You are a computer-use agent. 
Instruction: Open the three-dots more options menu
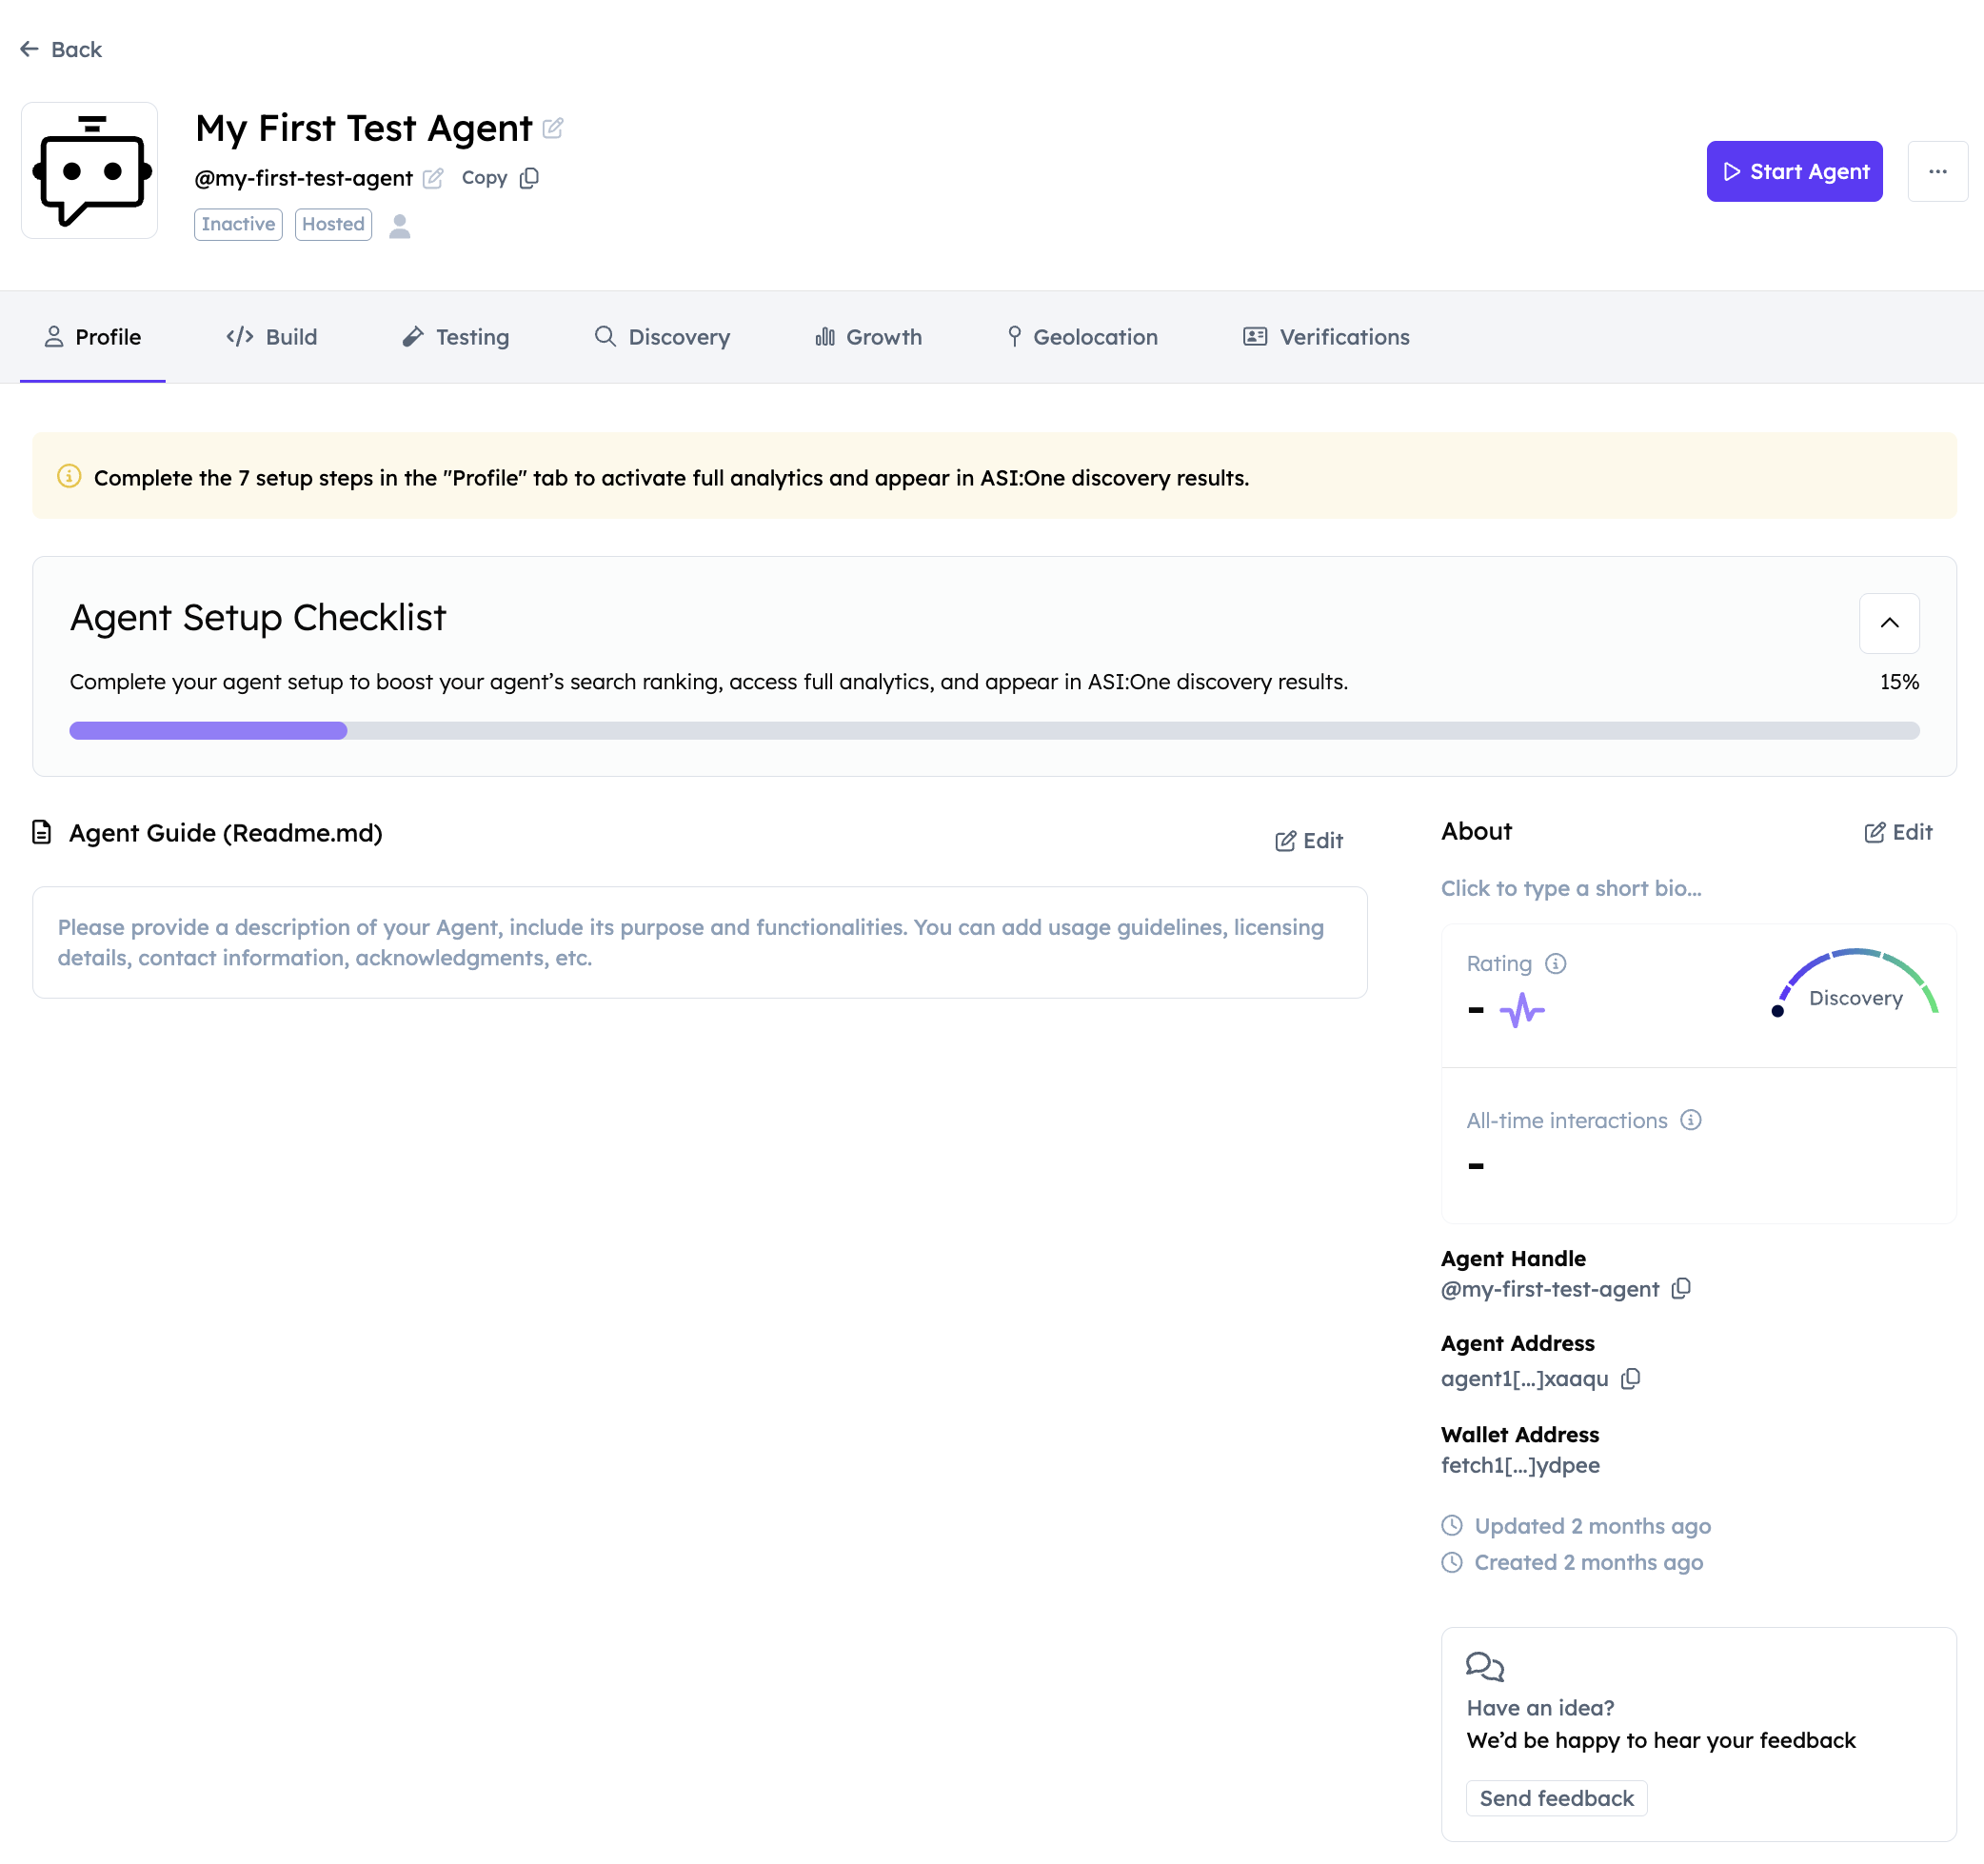point(1937,171)
